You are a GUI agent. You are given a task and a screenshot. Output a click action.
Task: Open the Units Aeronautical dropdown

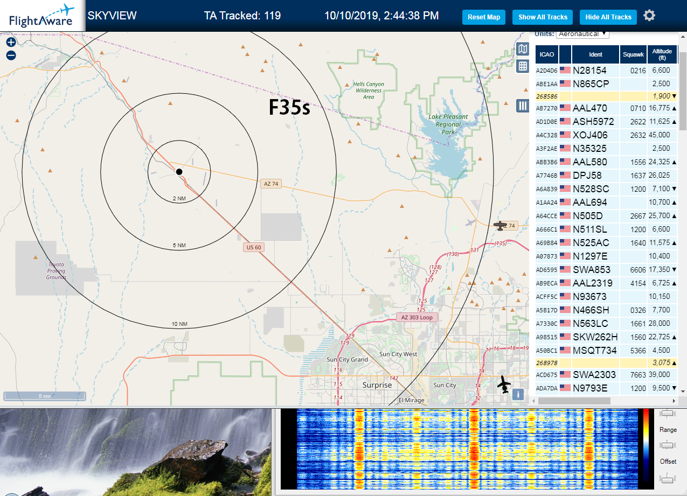tap(582, 34)
